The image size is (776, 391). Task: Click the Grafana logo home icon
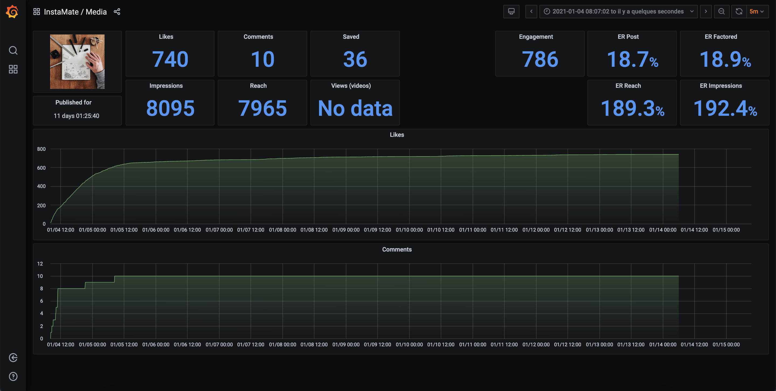click(x=12, y=12)
